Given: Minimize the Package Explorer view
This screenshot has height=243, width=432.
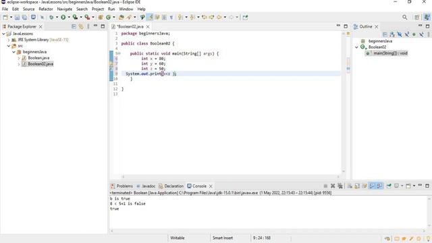Looking at the screenshot, I should [x=95, y=26].
